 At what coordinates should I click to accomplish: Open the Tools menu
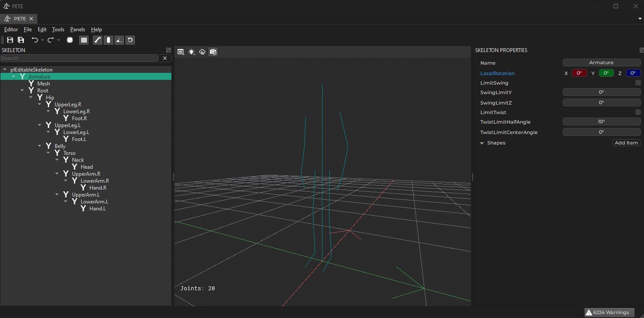[58, 30]
